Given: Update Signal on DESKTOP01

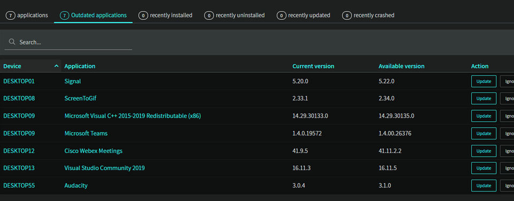Looking at the screenshot, I should 483,81.
